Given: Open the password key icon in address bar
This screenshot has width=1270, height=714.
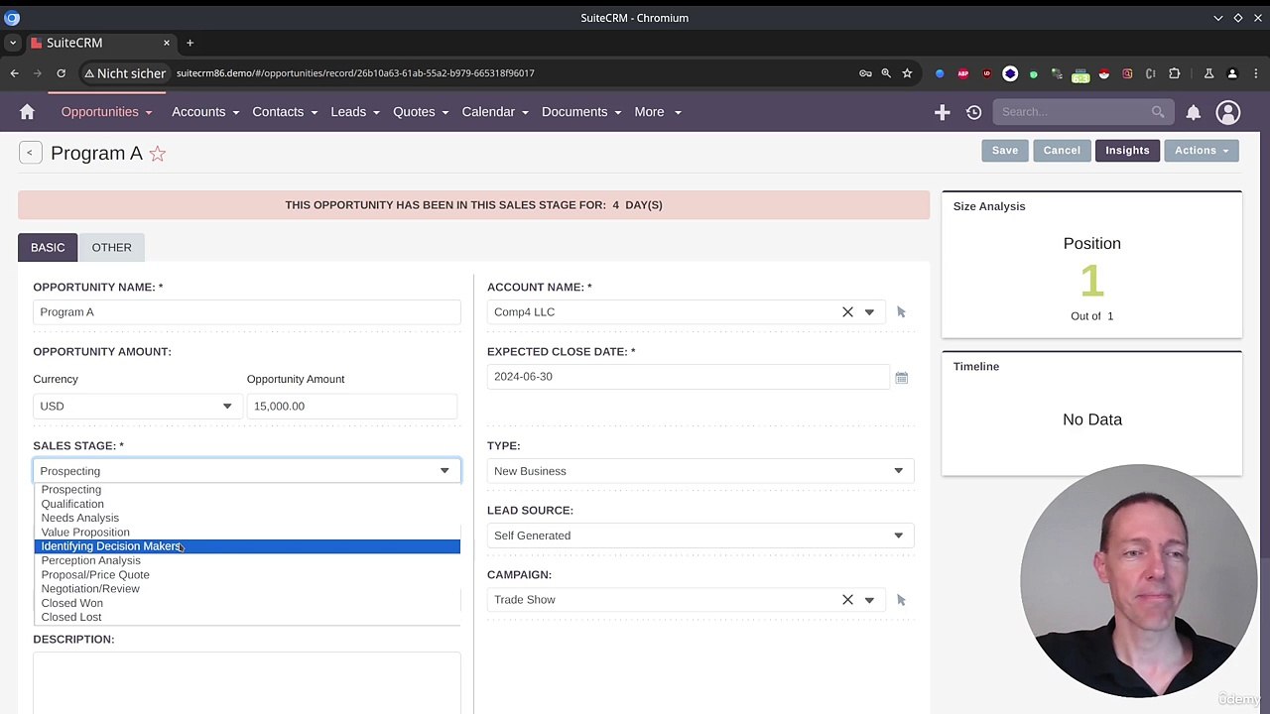Looking at the screenshot, I should [865, 73].
